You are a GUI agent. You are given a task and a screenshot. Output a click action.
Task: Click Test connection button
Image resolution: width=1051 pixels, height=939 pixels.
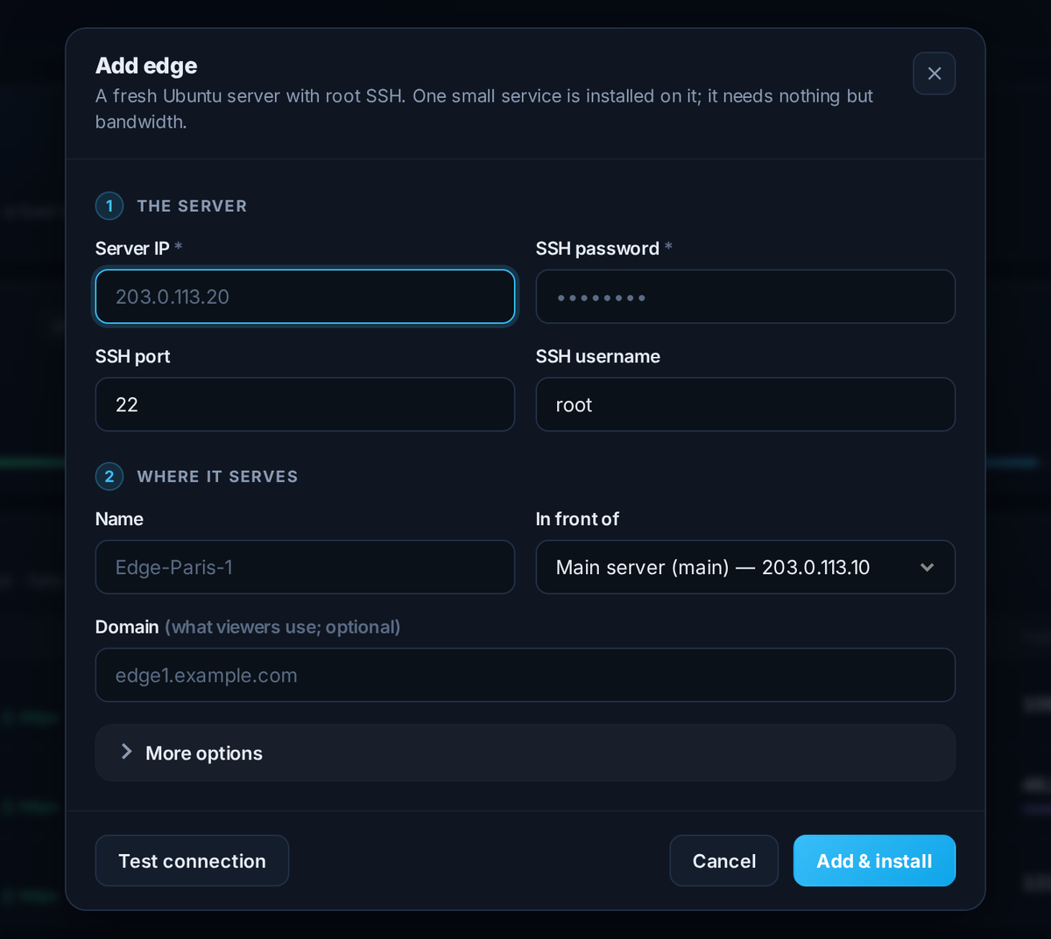192,861
